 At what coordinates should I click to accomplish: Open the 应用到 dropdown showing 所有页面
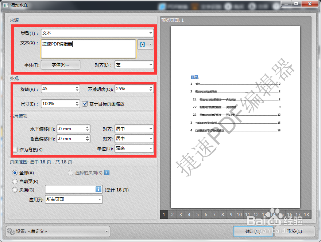point(74,199)
